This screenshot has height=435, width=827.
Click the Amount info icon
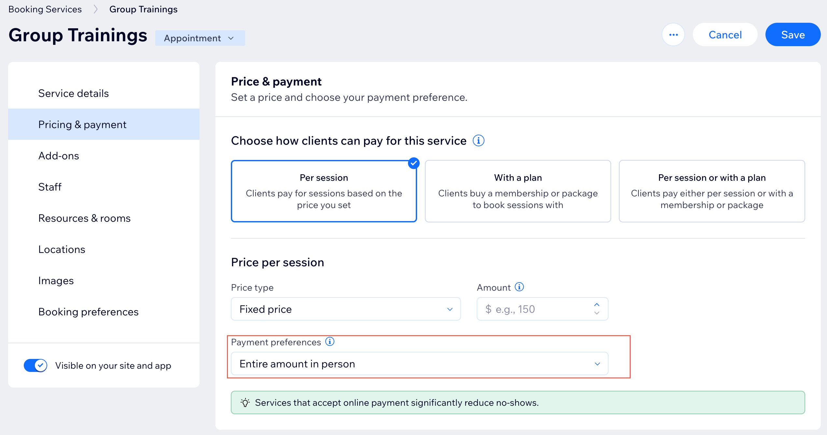pos(519,287)
